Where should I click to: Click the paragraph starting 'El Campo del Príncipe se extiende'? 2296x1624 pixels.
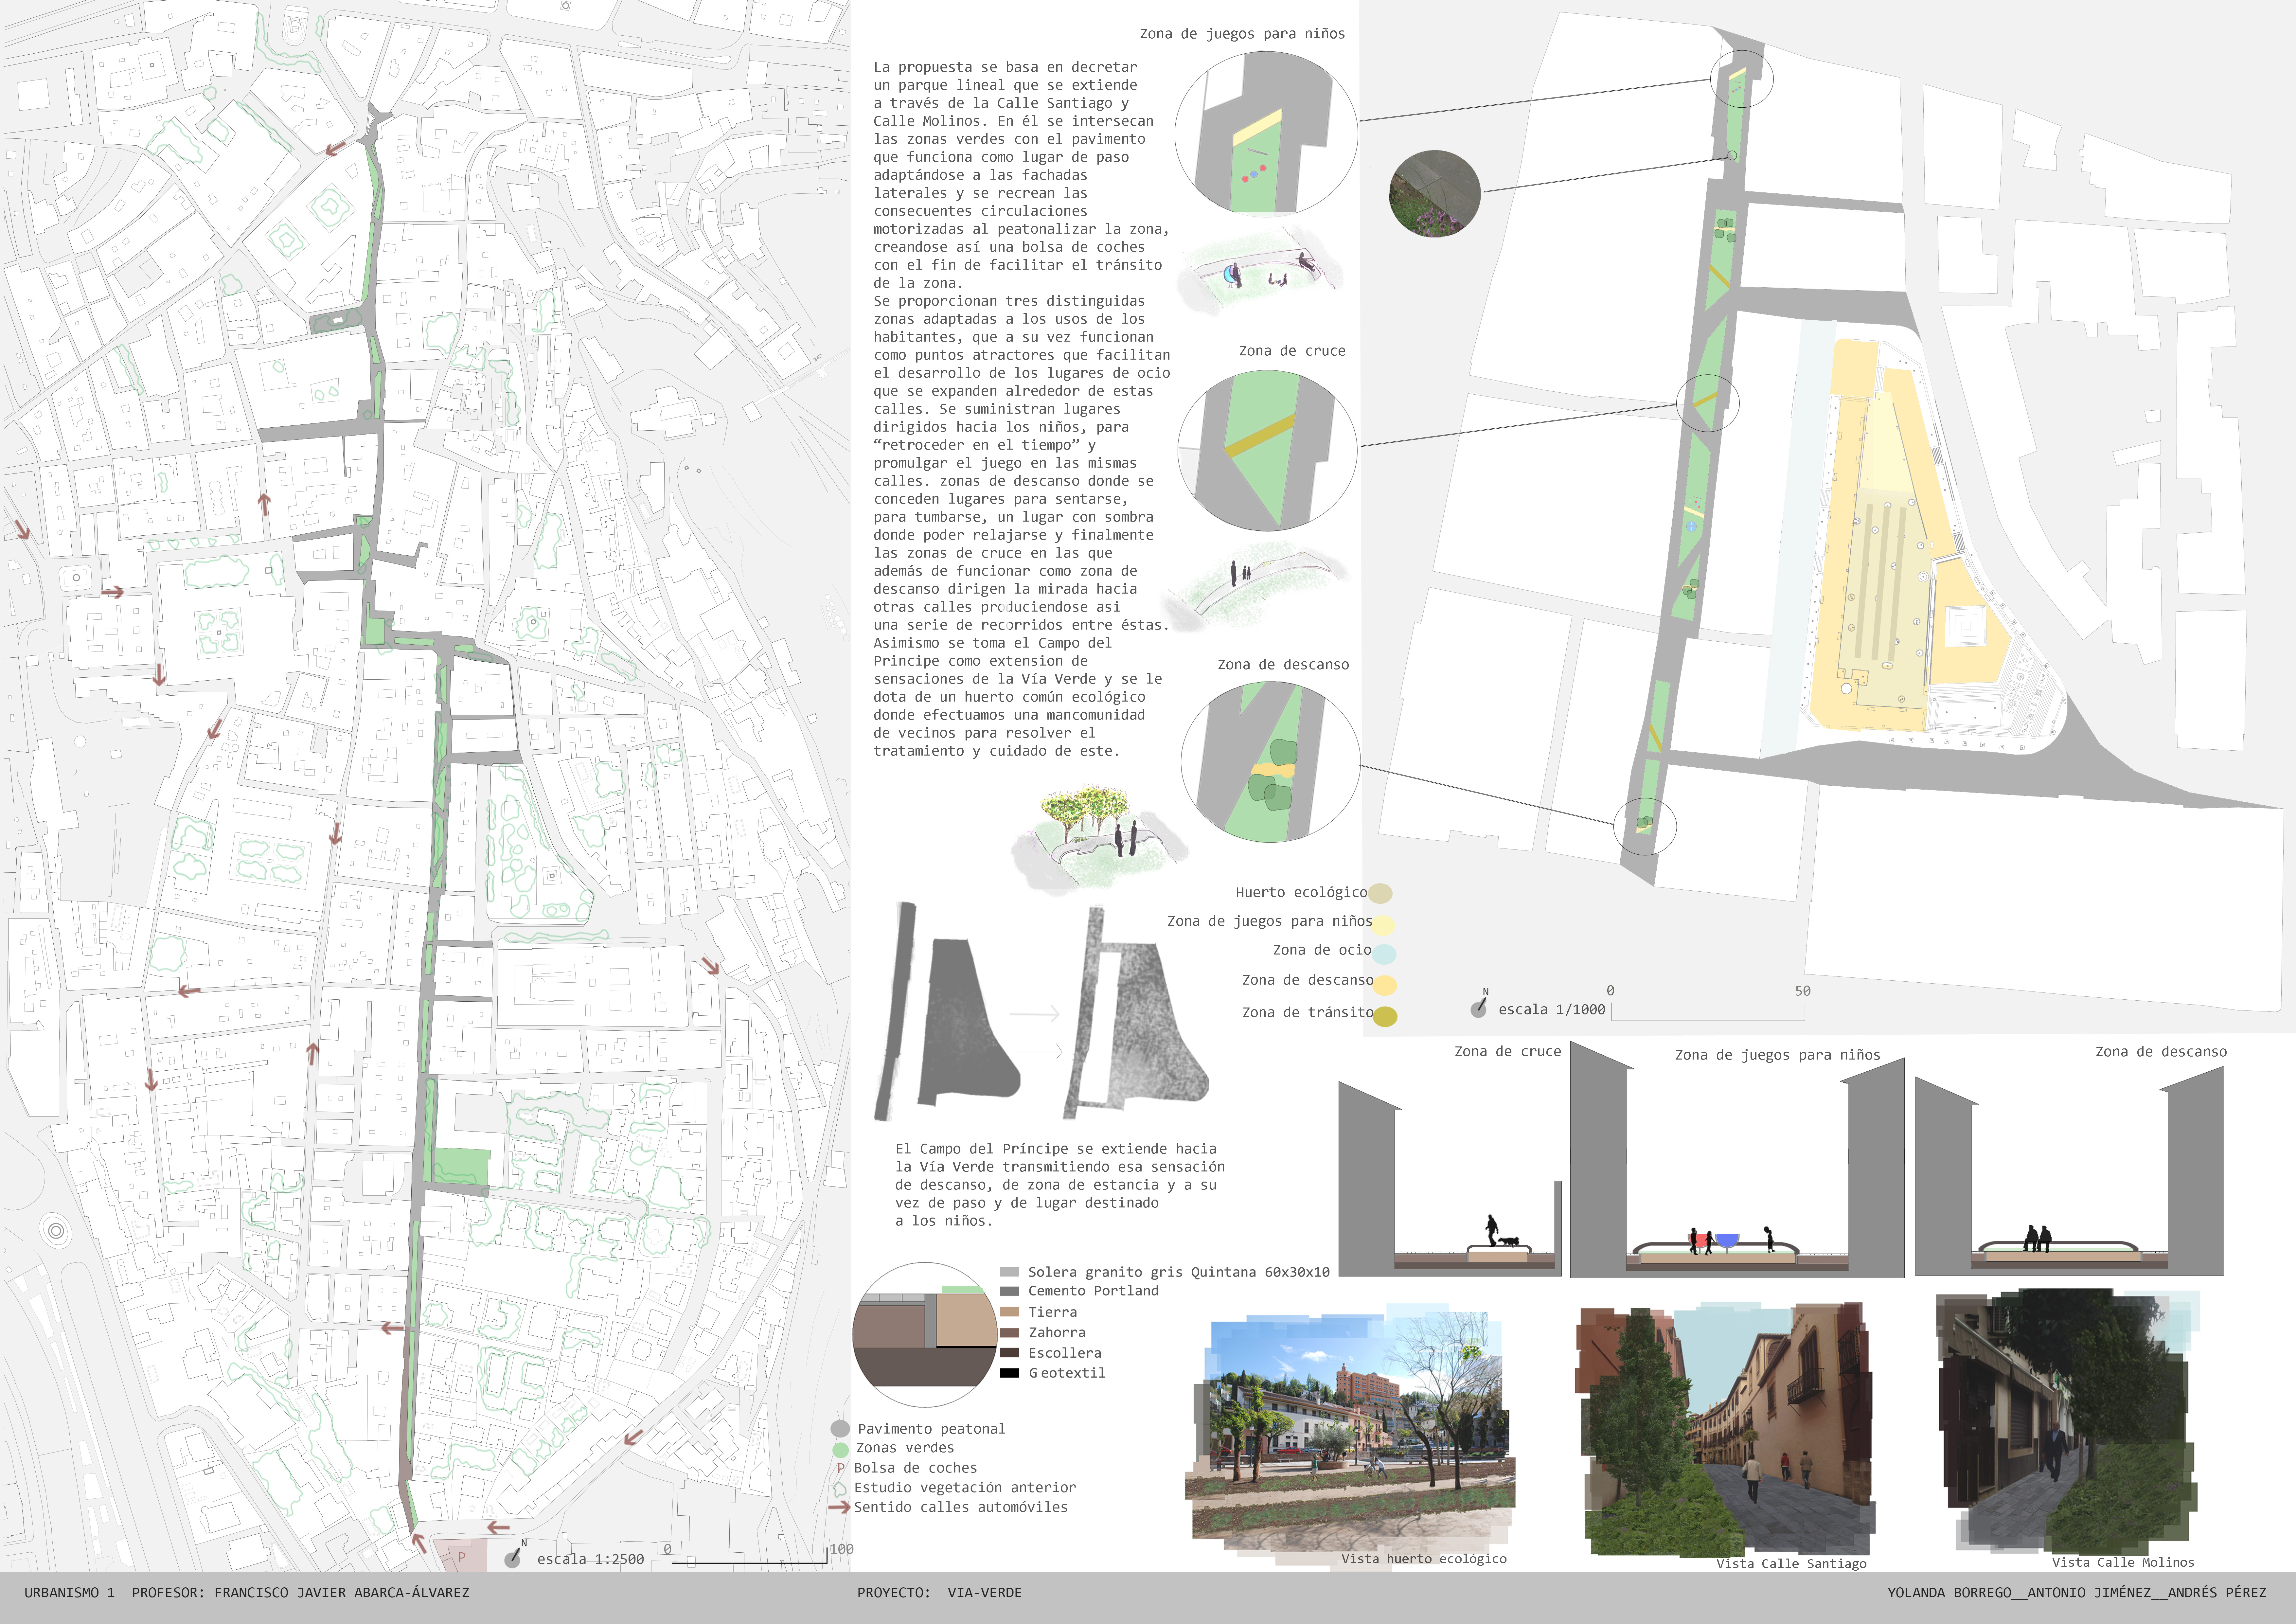[1060, 1185]
